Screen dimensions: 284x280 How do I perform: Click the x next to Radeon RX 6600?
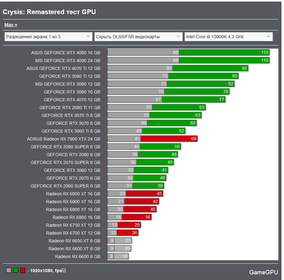coord(103,256)
